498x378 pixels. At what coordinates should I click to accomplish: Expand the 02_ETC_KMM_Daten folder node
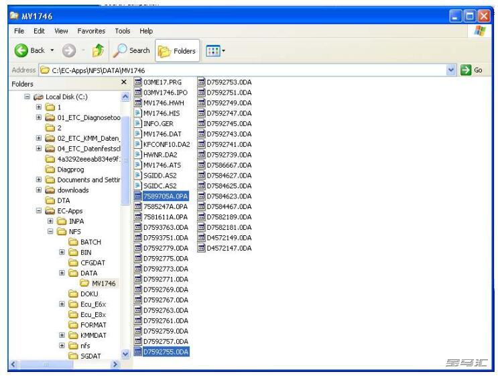click(39, 138)
